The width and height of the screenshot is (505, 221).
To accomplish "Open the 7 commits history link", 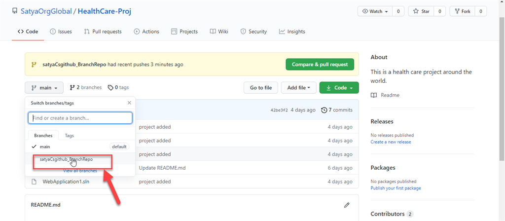I will coord(336,110).
